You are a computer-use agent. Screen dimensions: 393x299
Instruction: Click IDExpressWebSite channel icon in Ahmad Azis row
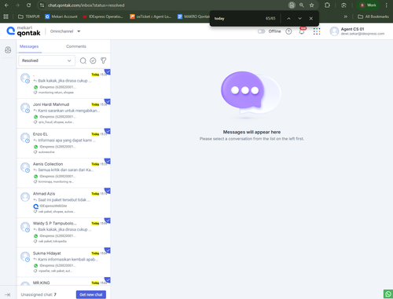36,206
